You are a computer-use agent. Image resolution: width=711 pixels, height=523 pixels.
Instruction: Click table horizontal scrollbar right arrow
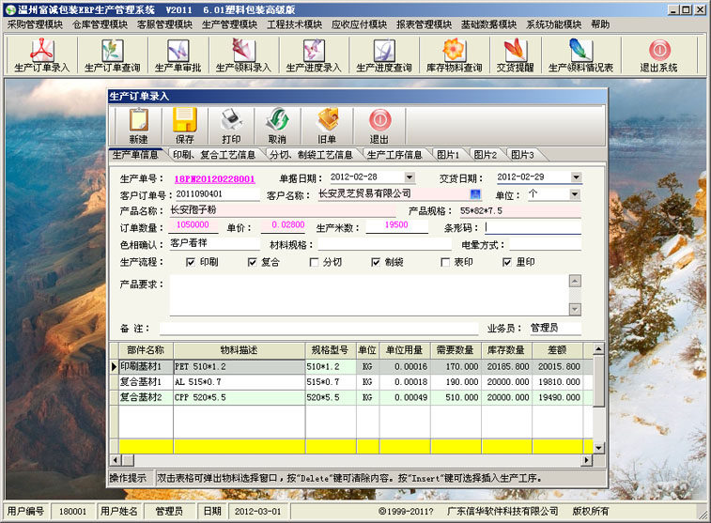587,460
